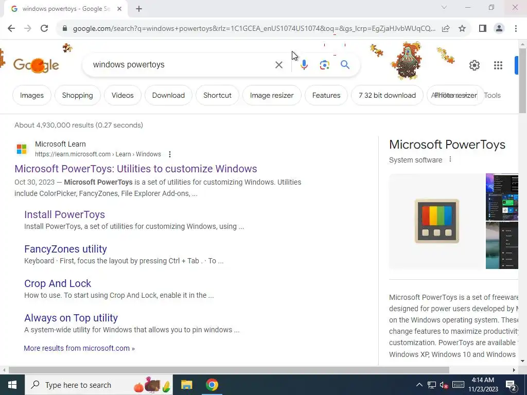The image size is (527, 395).
Task: Filter results by Images
Action: pyautogui.click(x=31, y=95)
